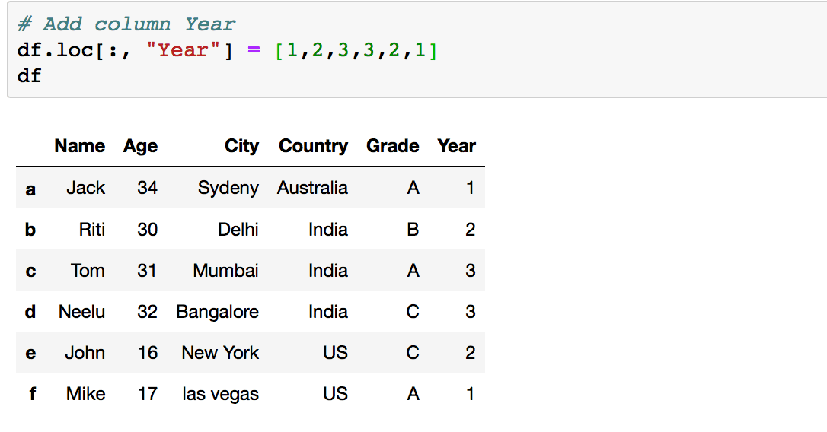Click the 'Year' column header
This screenshot has width=827, height=432.
pos(457,146)
